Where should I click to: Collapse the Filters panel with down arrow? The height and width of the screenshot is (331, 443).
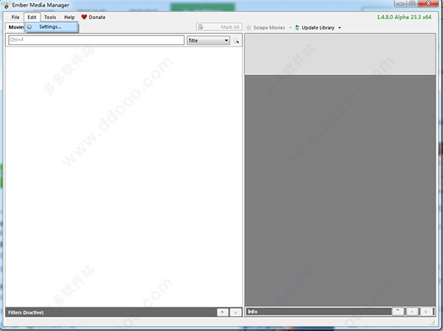[236, 312]
